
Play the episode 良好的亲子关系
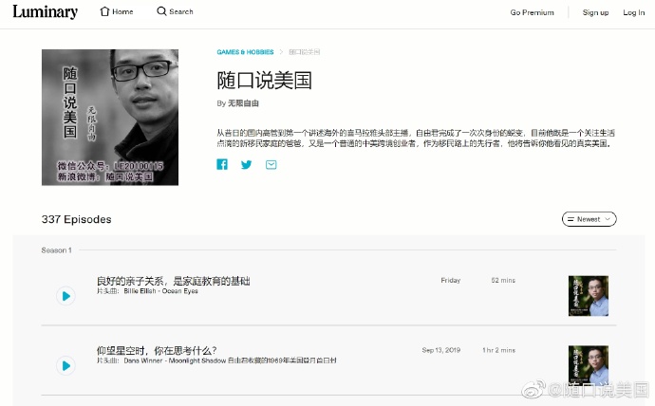66,296
